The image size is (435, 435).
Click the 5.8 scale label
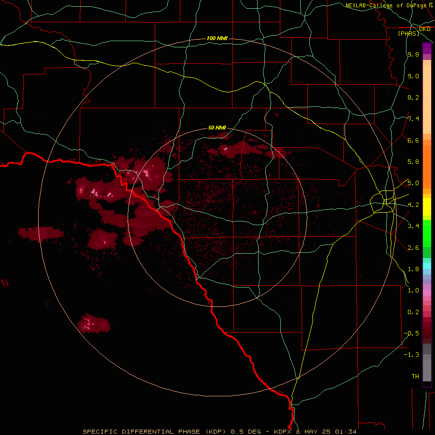coord(413,162)
